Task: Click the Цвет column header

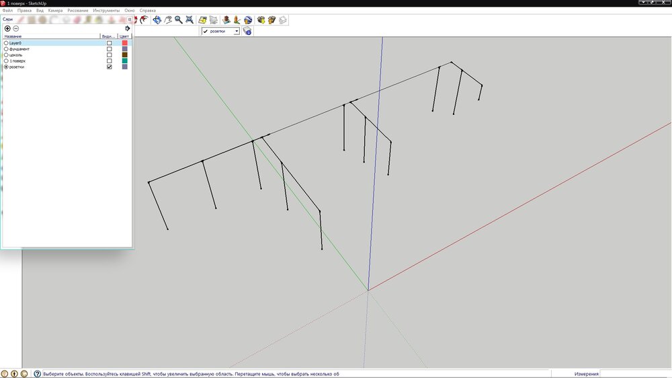Action: tap(124, 36)
